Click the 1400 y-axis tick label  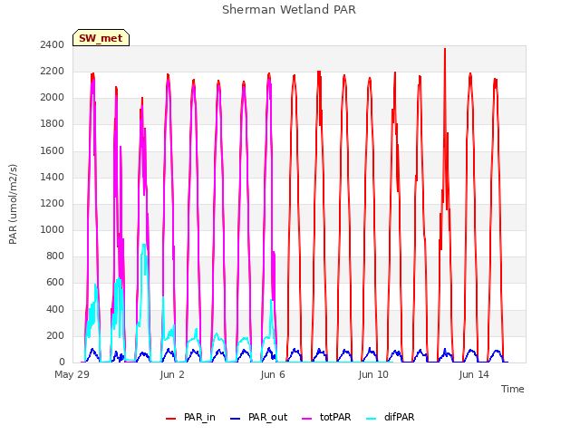tap(53, 177)
